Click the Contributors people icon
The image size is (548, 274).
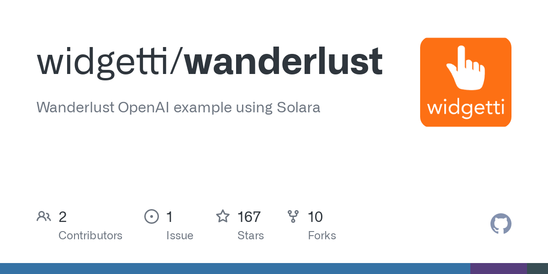click(44, 216)
